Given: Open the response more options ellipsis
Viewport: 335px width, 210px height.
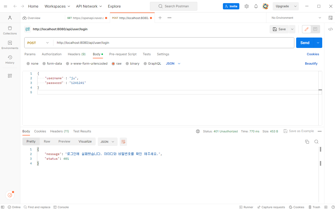Looking at the screenshot, I should pos(320,131).
